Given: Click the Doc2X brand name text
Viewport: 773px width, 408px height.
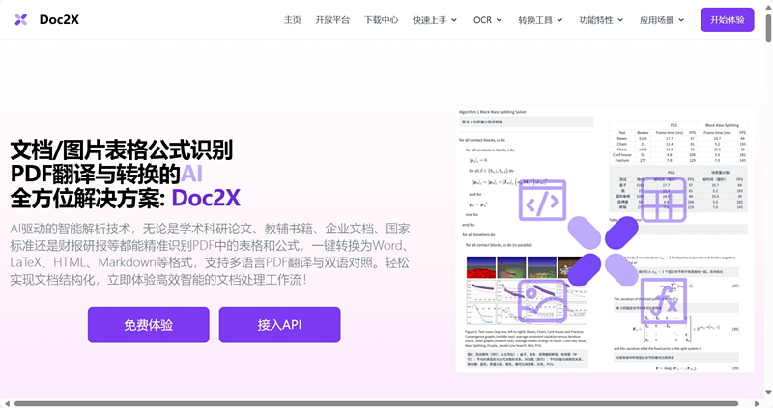Looking at the screenshot, I should click(x=59, y=19).
